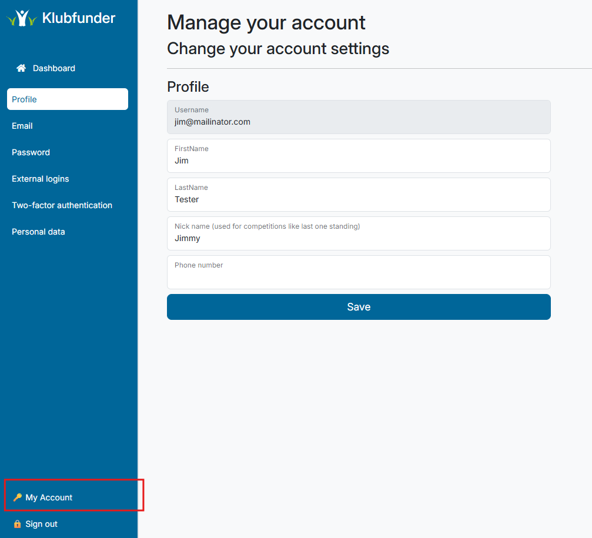592x538 pixels.
Task: Select the Personal data section
Action: tap(38, 231)
